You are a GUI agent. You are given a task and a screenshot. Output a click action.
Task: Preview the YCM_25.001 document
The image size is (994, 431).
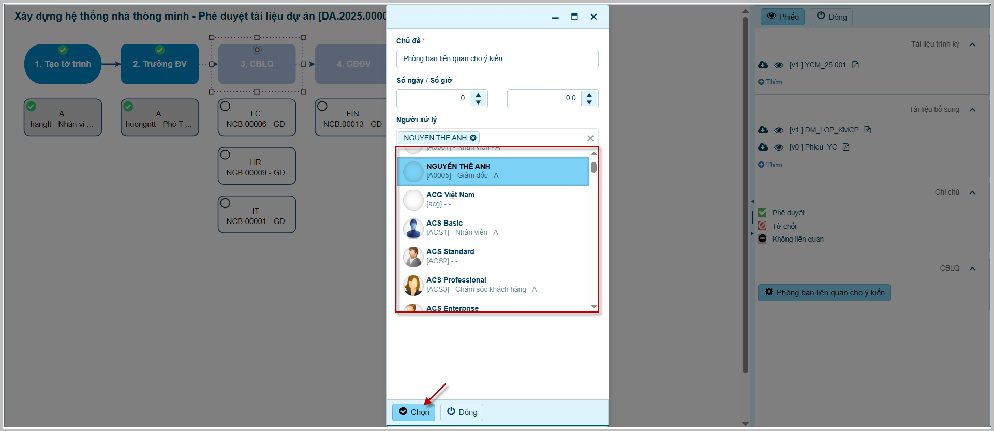[778, 65]
